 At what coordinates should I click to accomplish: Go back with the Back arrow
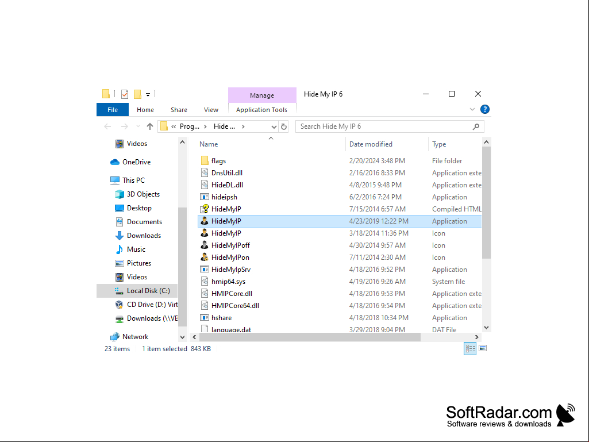[x=108, y=126]
